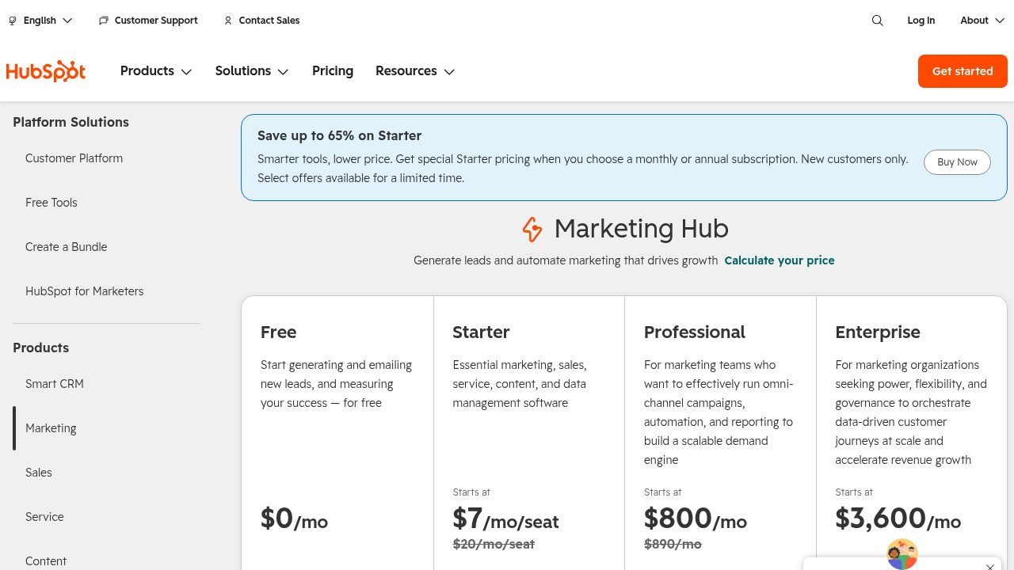
Task: Open the Calculate your price link
Action: tap(780, 260)
